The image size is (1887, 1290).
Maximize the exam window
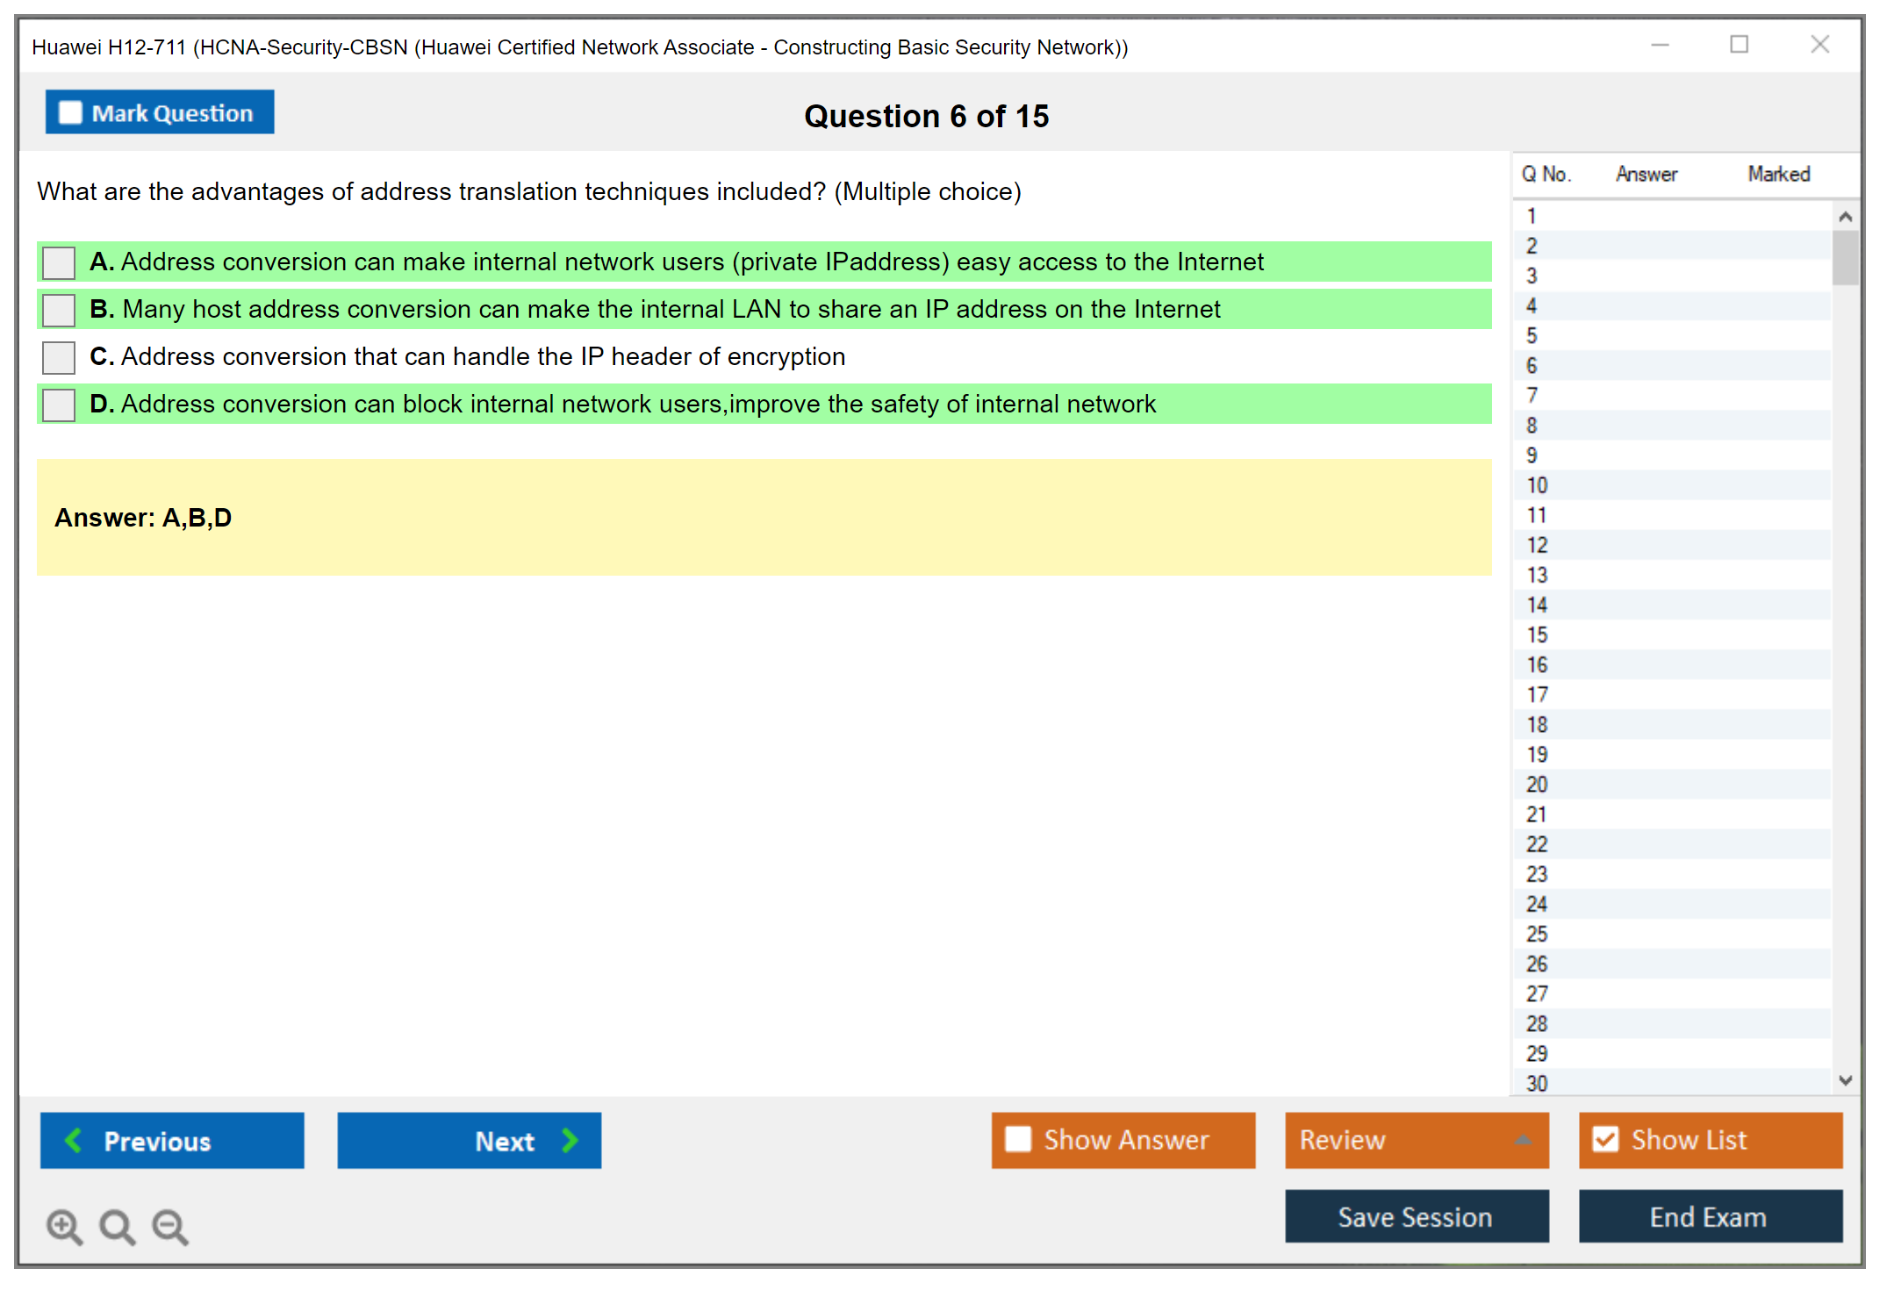(1739, 45)
